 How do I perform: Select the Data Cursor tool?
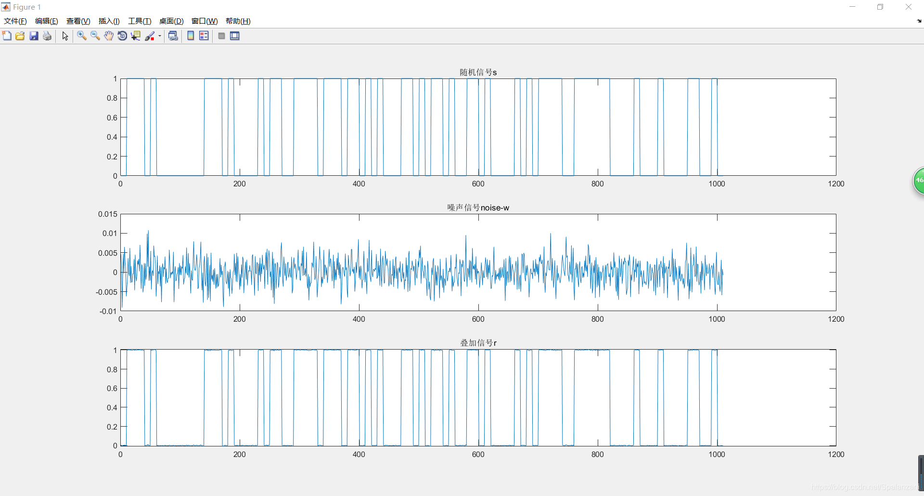(136, 36)
